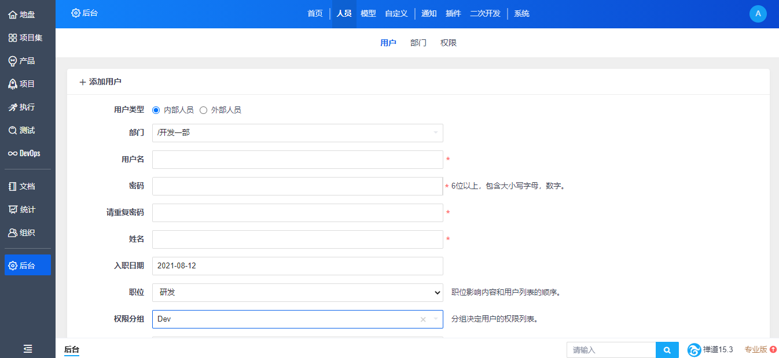The height and width of the screenshot is (358, 779).
Task: Collapse the left sidebar menu
Action: tap(28, 349)
